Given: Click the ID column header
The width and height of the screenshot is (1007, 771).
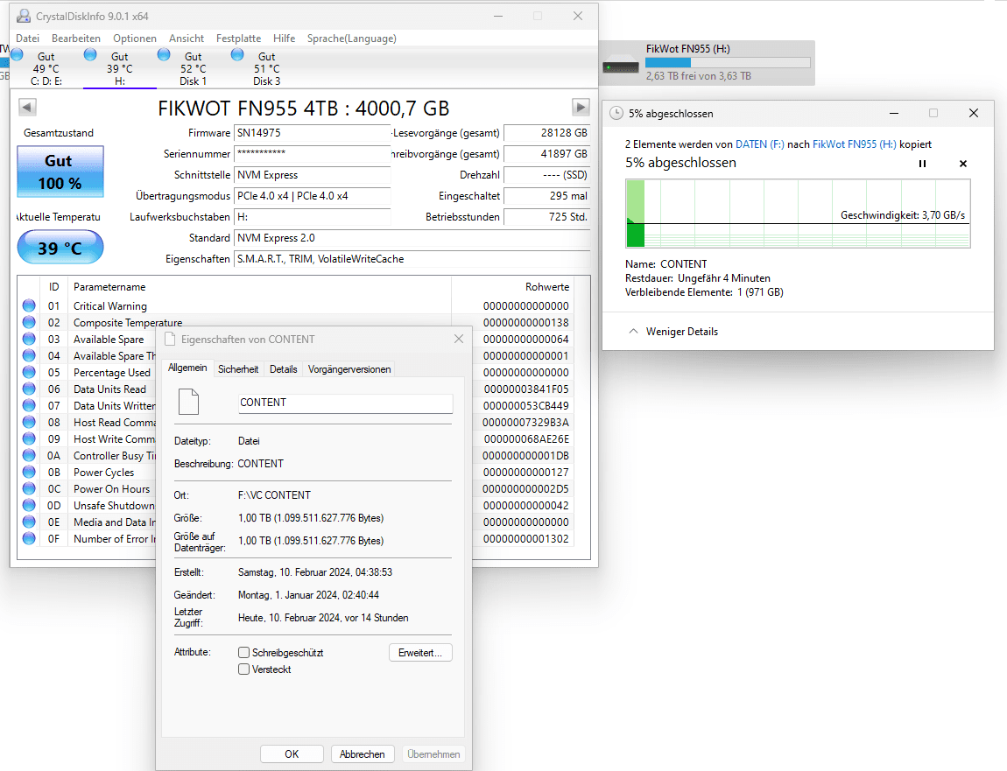Looking at the screenshot, I should [x=54, y=287].
